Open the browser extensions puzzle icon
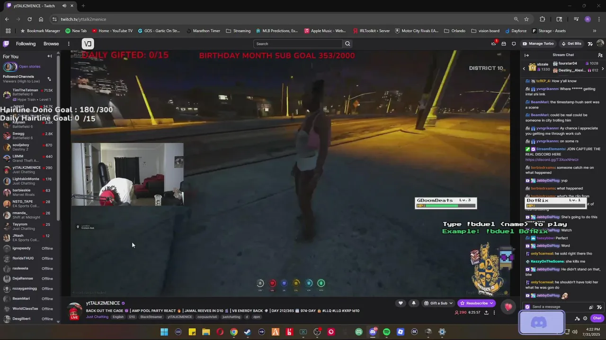The width and height of the screenshot is (606, 340). click(543, 19)
